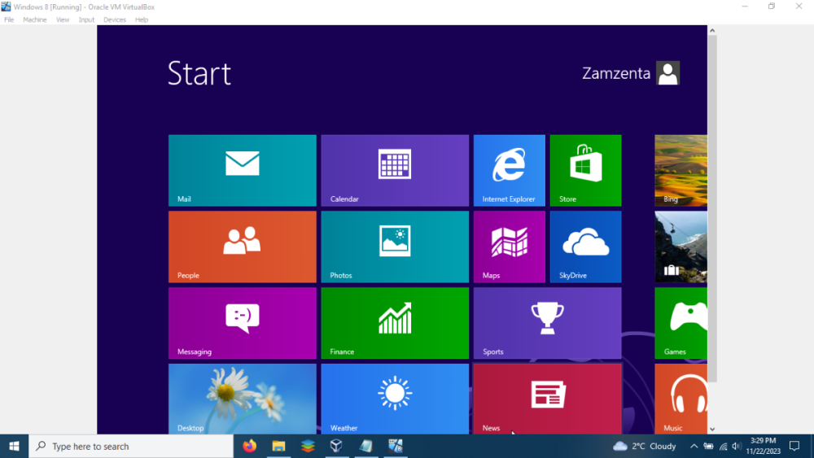
Task: Open the network tray icon
Action: click(x=723, y=446)
